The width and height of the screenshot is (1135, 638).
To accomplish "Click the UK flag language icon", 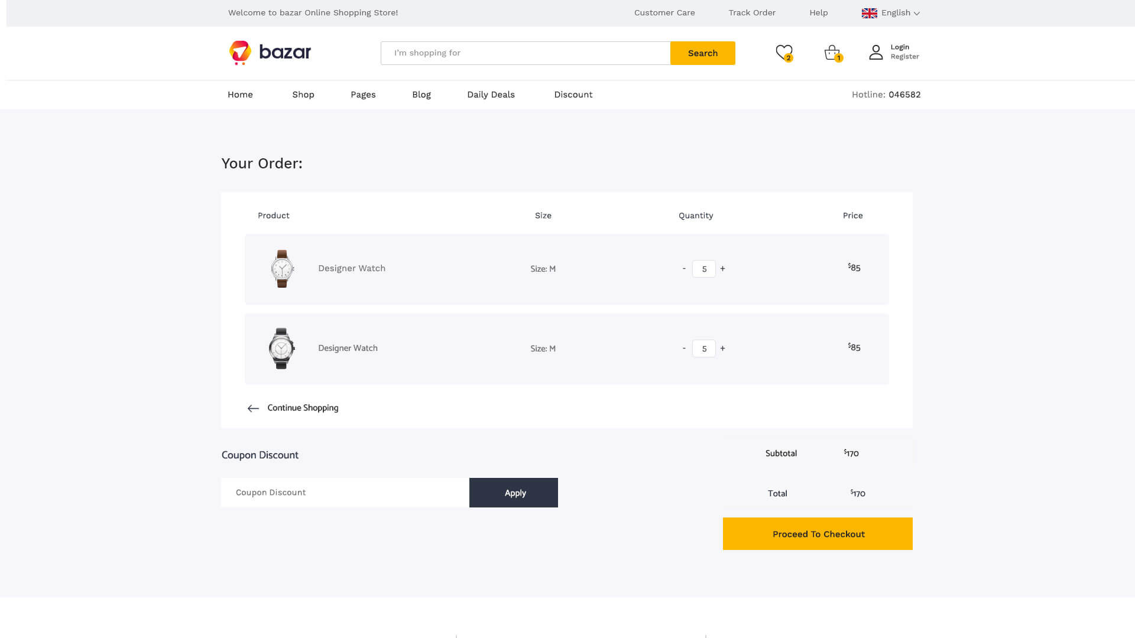I will tap(869, 13).
